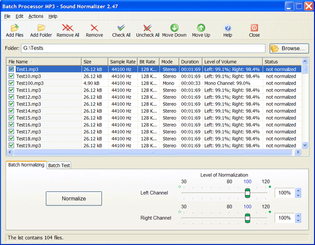
Task: Click the Browse... button
Action: pyautogui.click(x=289, y=48)
